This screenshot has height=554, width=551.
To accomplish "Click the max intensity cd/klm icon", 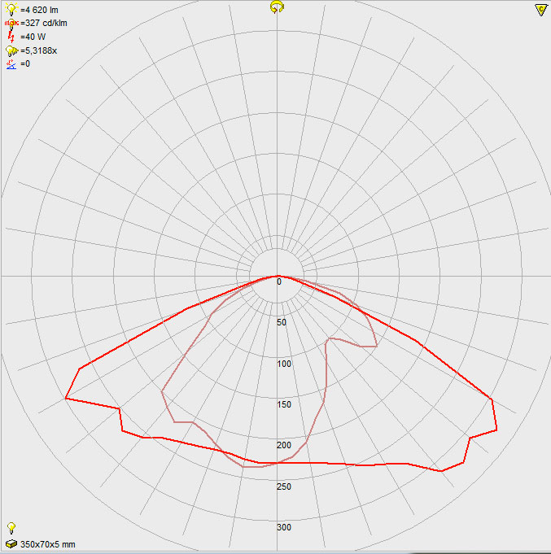I will tap(11, 24).
